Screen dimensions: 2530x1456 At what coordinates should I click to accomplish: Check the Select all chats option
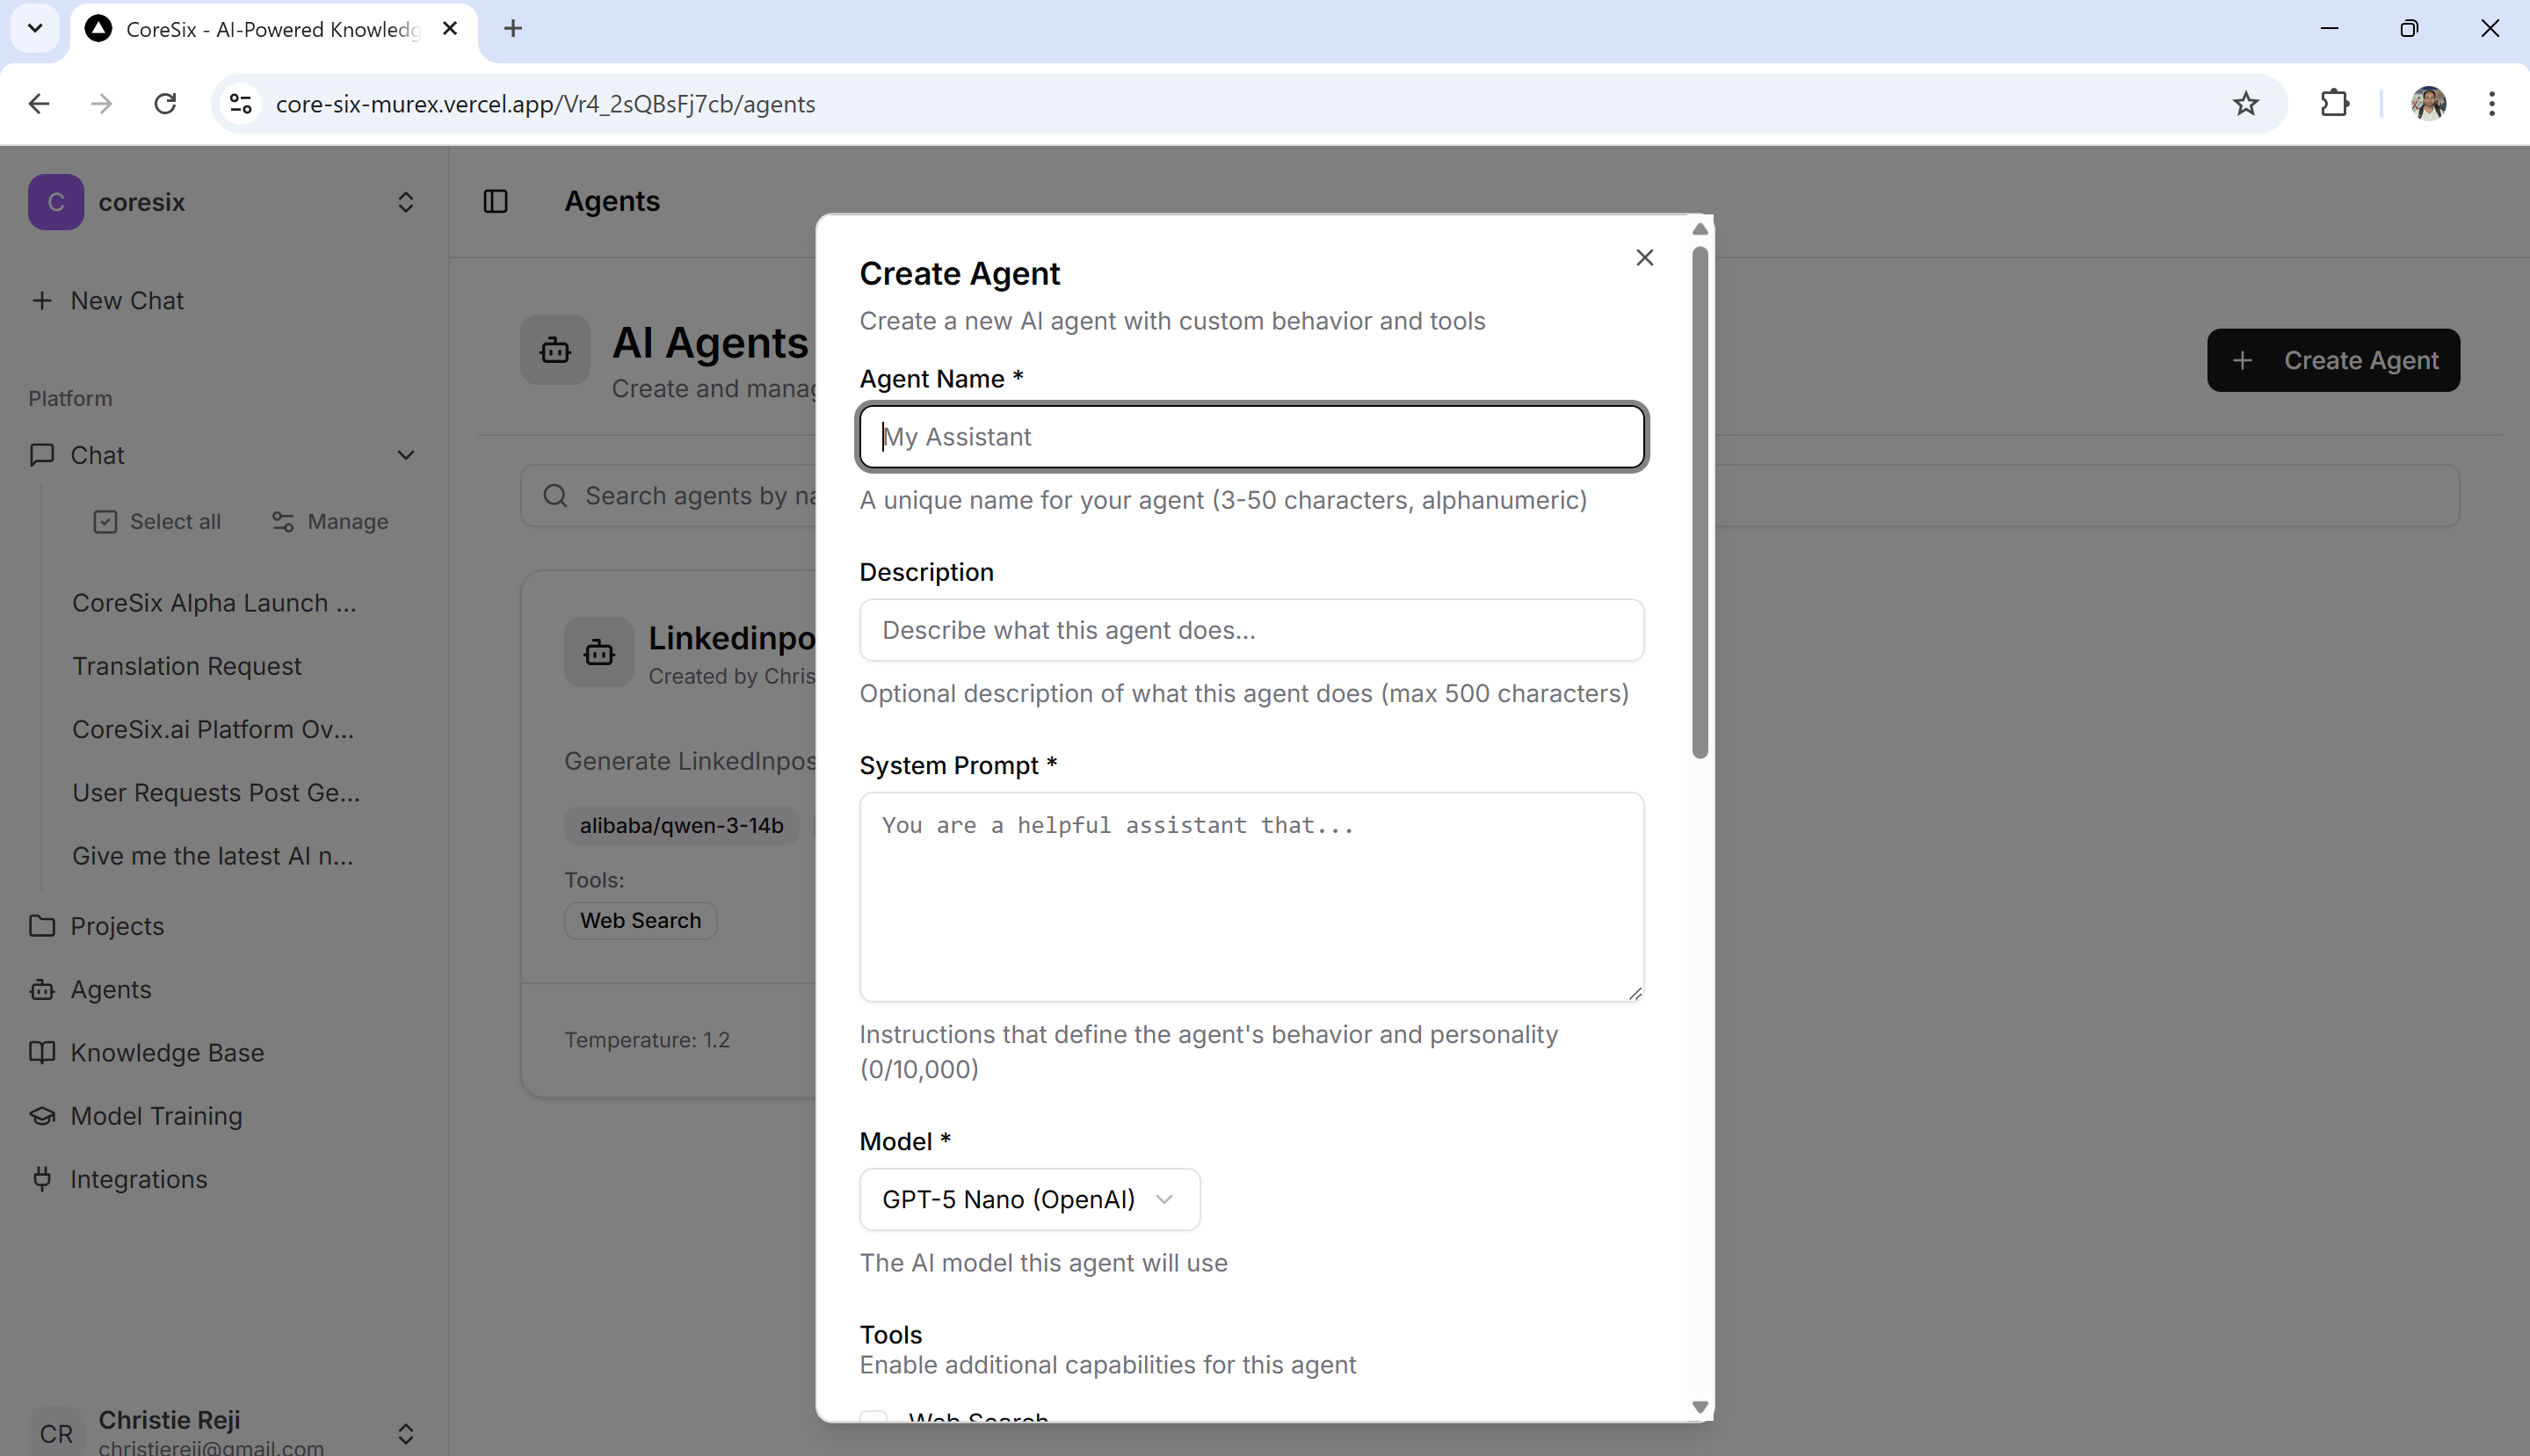[157, 522]
